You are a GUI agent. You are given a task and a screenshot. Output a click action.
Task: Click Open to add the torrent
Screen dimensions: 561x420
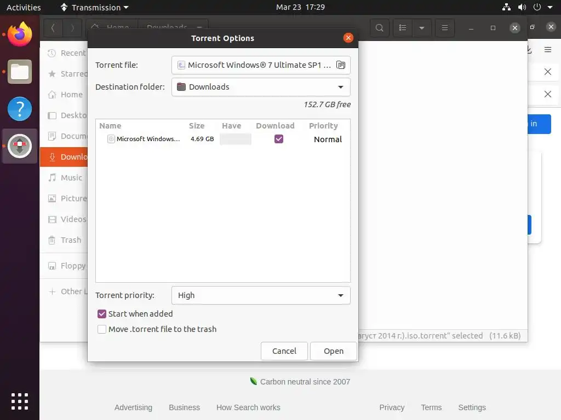334,351
